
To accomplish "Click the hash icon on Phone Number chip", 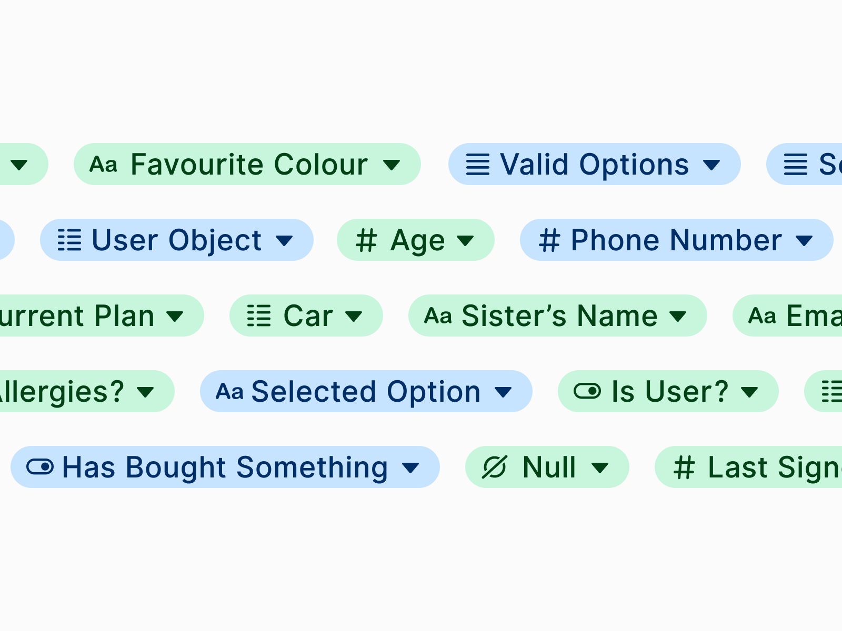I will [x=549, y=241].
